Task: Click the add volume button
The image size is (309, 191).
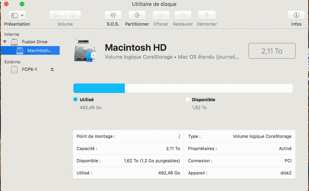Action: pyautogui.click(x=57, y=15)
